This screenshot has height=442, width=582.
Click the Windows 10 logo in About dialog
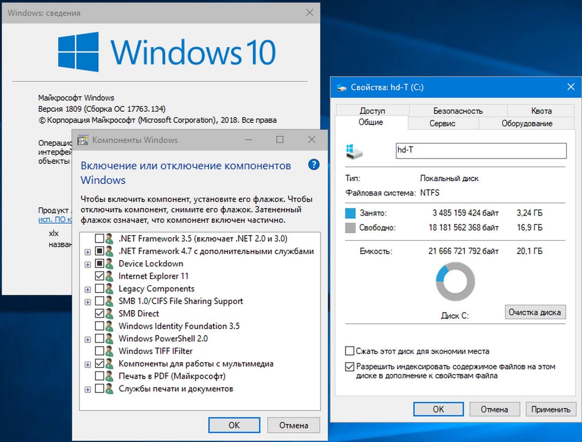pyautogui.click(x=167, y=52)
